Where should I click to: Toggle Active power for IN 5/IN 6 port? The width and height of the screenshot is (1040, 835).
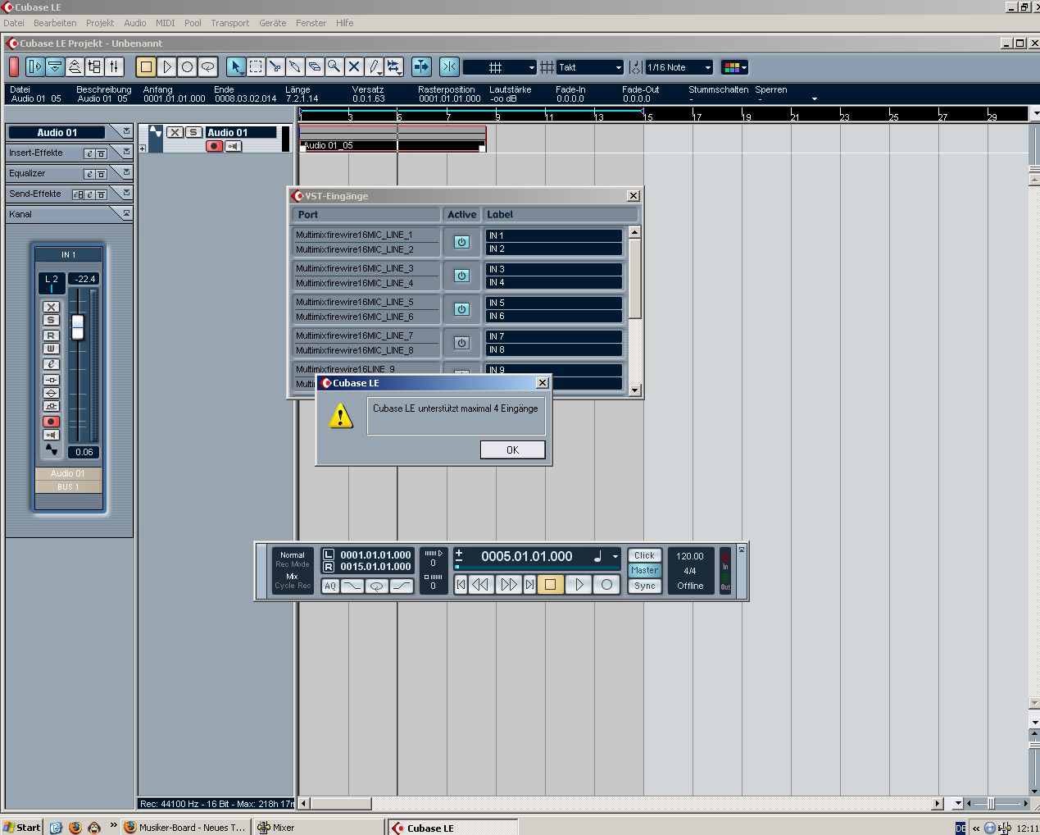[461, 309]
